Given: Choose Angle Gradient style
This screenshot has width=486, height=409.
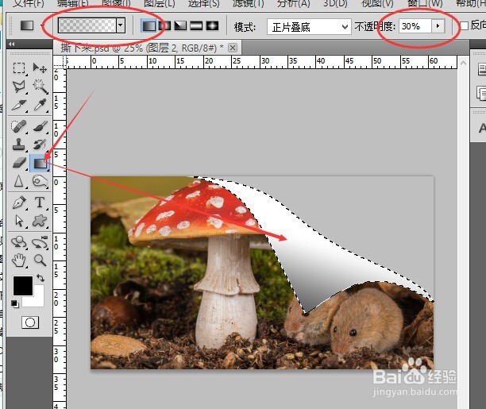Looking at the screenshot, I should [x=180, y=25].
